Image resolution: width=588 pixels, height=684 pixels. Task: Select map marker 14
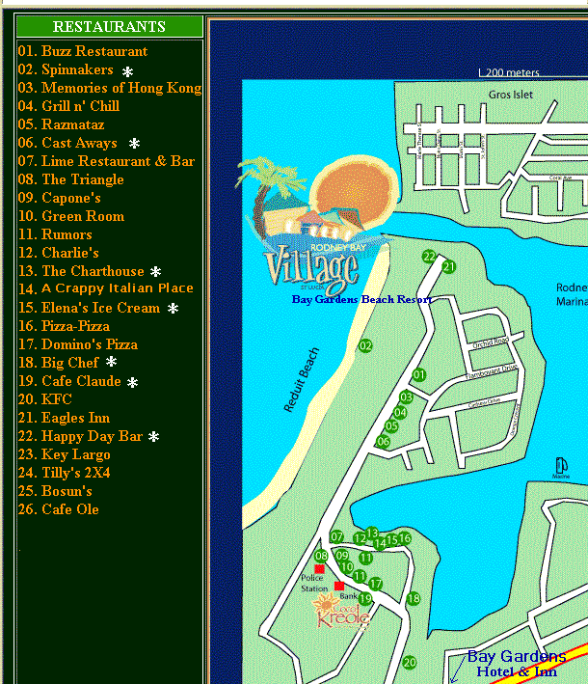tap(380, 543)
